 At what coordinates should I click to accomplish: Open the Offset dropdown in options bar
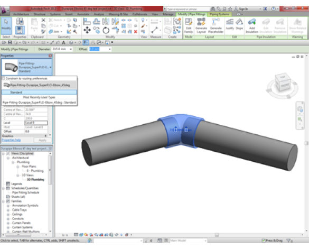[x=109, y=49]
